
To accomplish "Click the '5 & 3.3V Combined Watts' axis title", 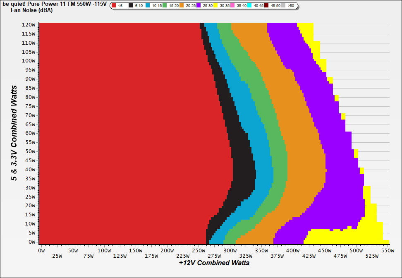I will [14, 133].
